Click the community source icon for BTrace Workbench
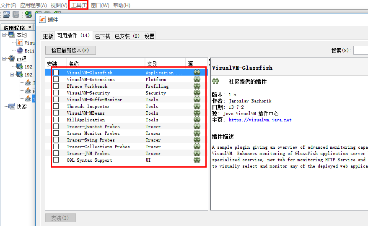The image size is (368, 226). click(x=197, y=86)
